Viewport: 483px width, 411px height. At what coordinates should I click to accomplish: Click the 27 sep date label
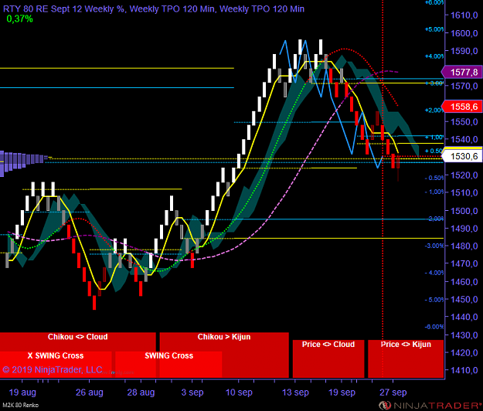pyautogui.click(x=393, y=392)
